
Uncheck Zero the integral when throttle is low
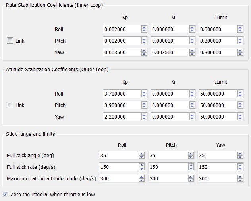(x=5, y=195)
